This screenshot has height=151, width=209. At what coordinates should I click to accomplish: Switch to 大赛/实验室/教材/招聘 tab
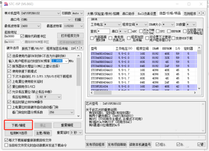coord(103,14)
